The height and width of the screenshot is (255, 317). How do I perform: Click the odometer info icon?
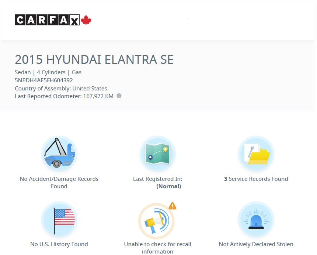pos(119,96)
